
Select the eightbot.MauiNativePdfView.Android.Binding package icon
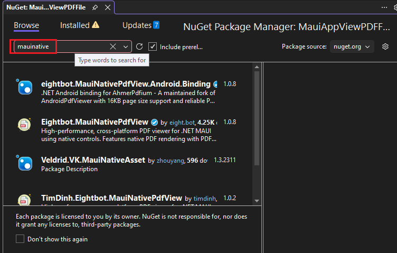click(x=25, y=87)
